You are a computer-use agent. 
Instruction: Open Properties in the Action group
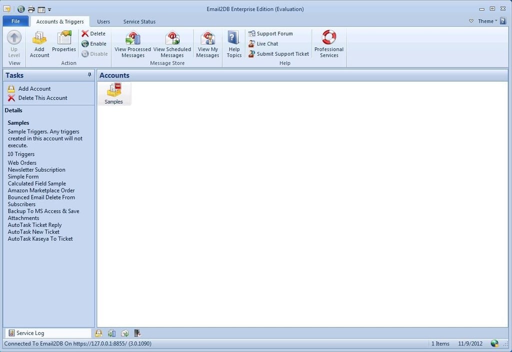pyautogui.click(x=64, y=41)
